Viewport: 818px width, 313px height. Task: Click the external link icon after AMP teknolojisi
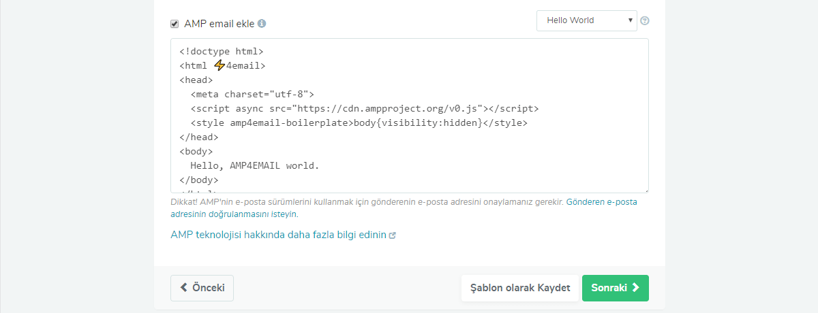tap(392, 235)
